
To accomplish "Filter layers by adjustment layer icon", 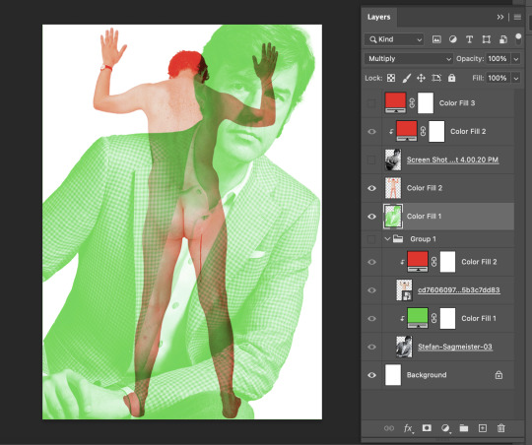I will click(452, 39).
